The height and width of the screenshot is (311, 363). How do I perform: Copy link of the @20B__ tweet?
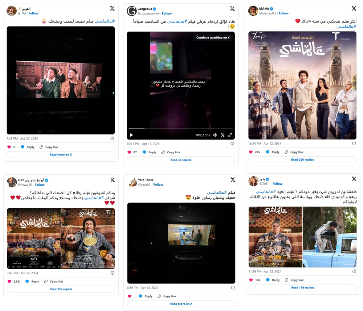pos(294,280)
